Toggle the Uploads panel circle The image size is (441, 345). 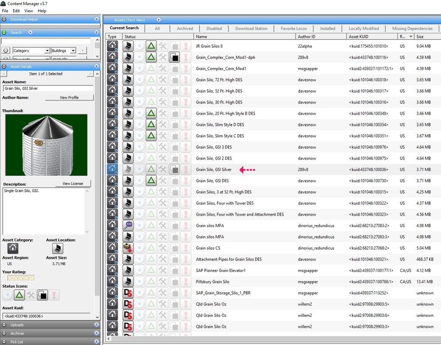click(x=4, y=325)
